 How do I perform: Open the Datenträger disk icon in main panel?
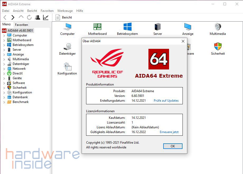pyautogui.click(x=67, y=47)
